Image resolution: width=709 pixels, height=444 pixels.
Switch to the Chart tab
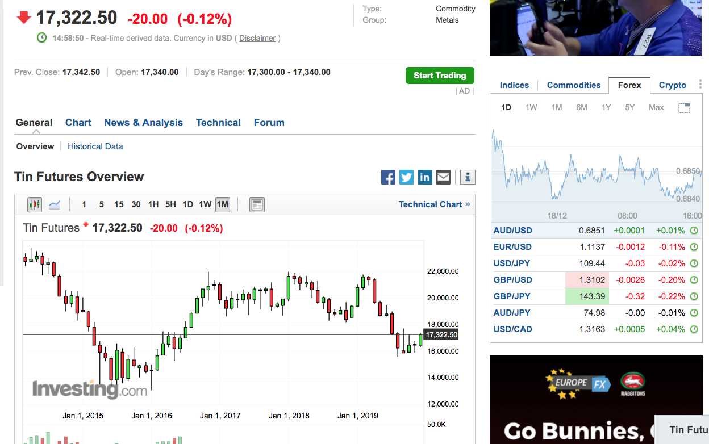pyautogui.click(x=78, y=123)
